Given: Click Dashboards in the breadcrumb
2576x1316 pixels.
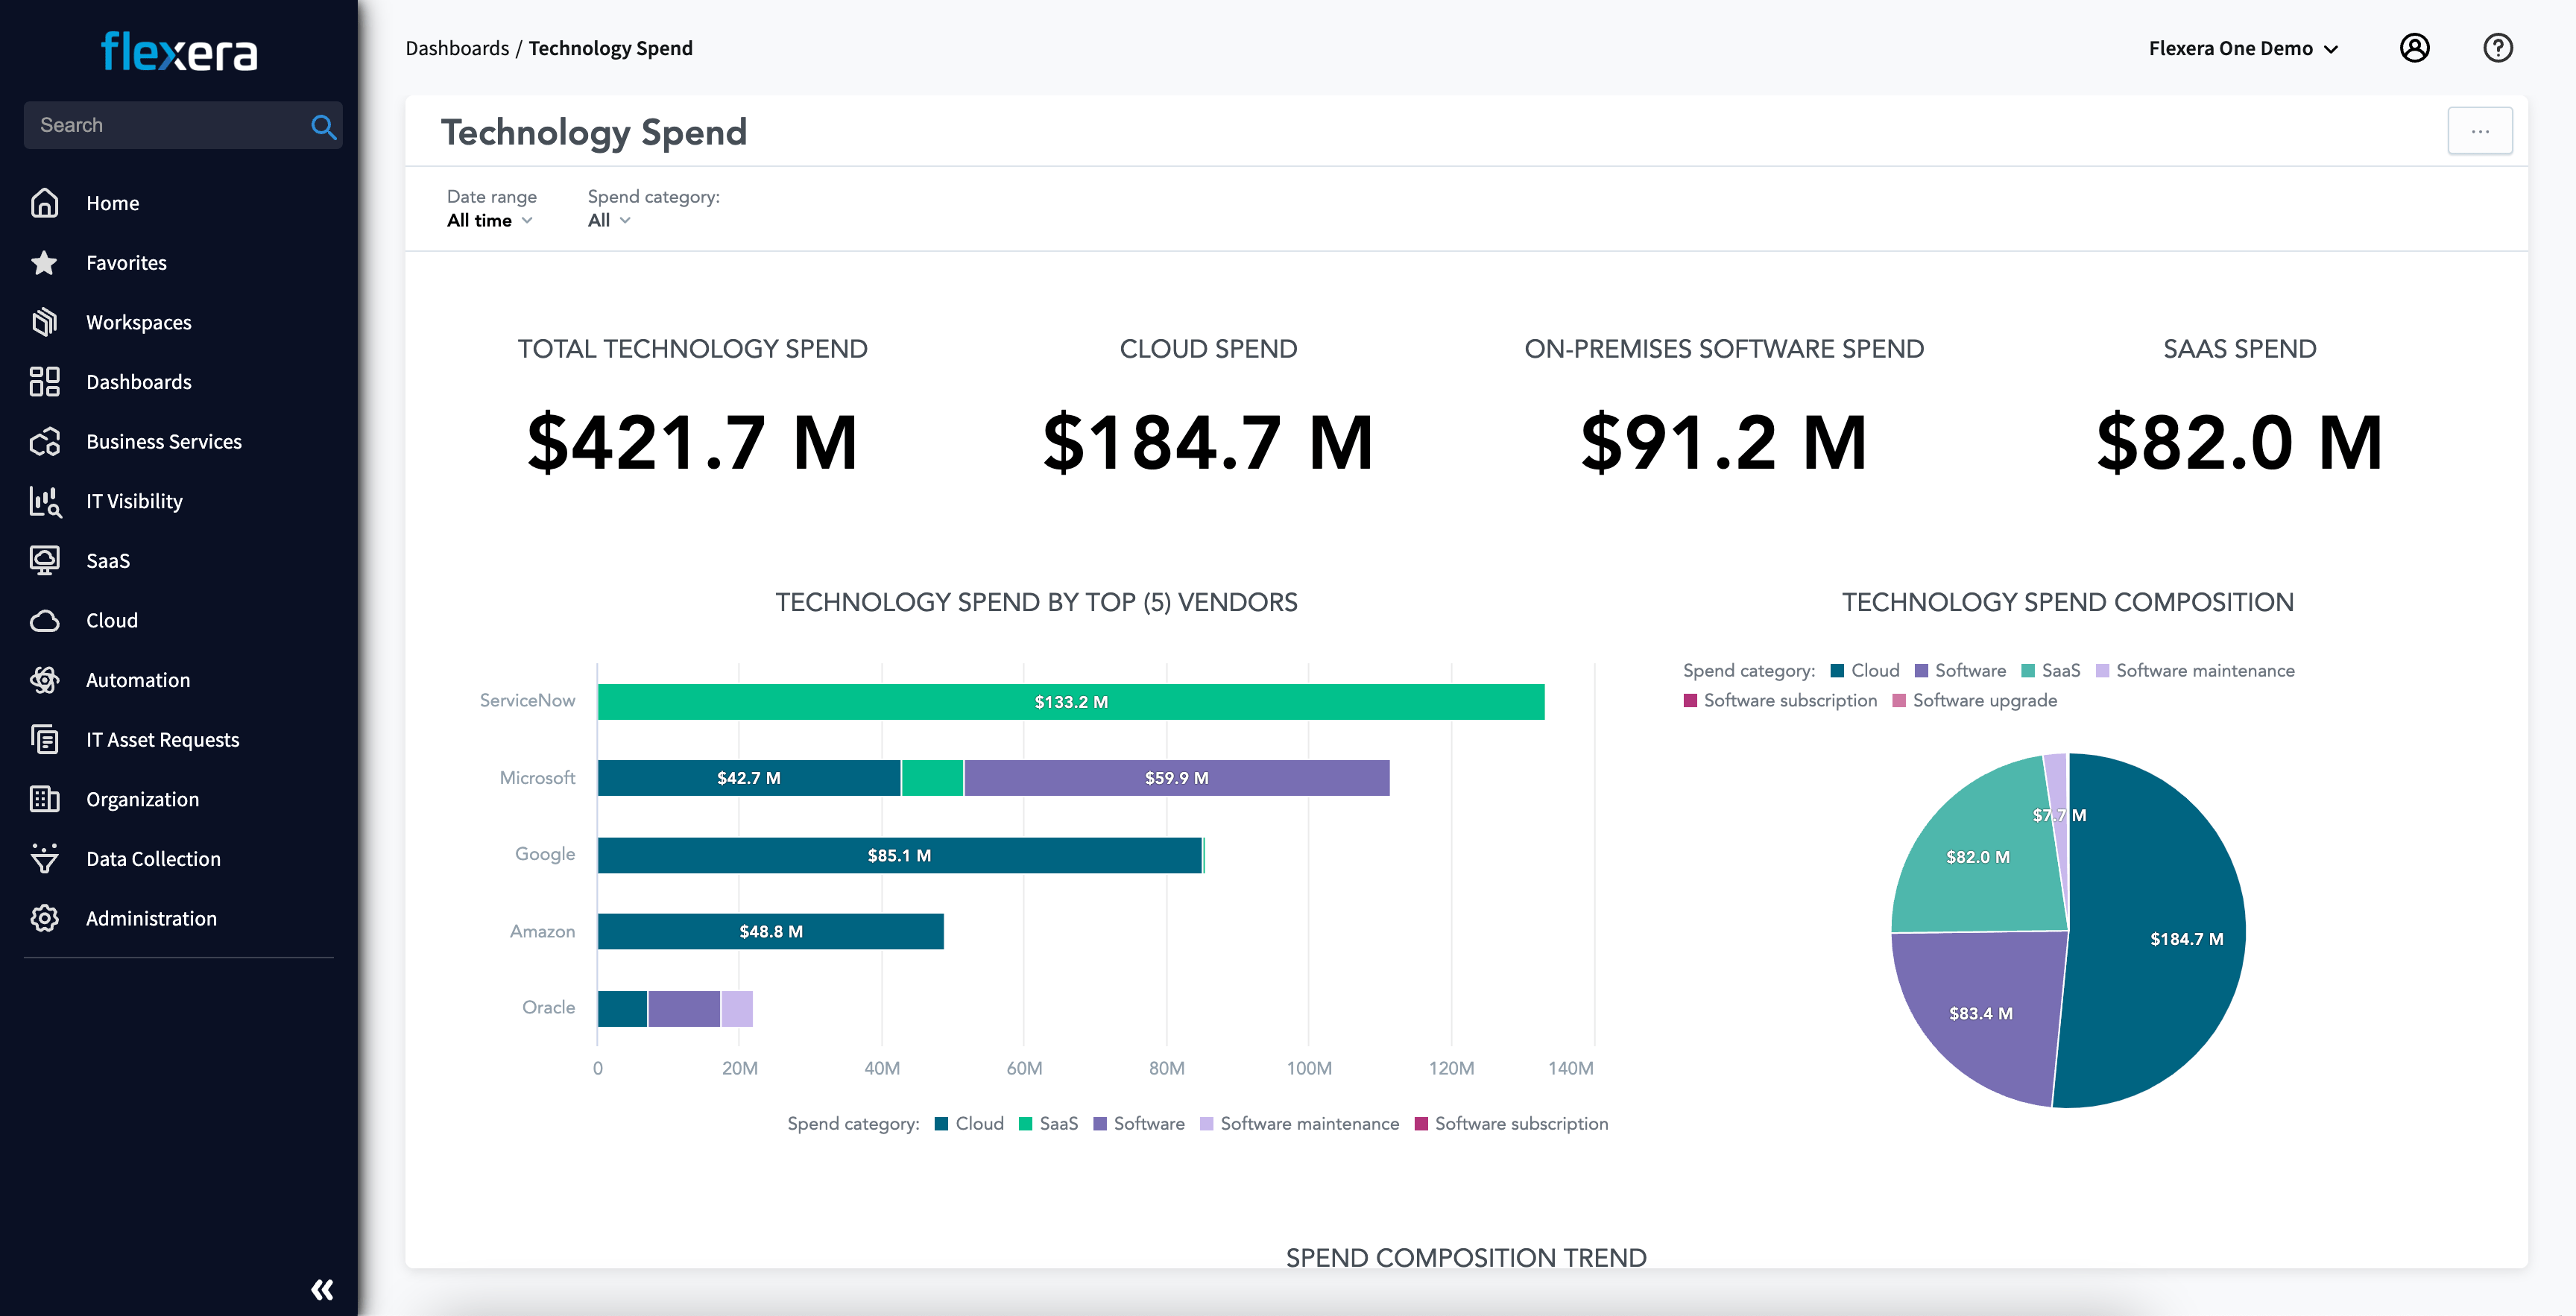Looking at the screenshot, I should [x=457, y=47].
